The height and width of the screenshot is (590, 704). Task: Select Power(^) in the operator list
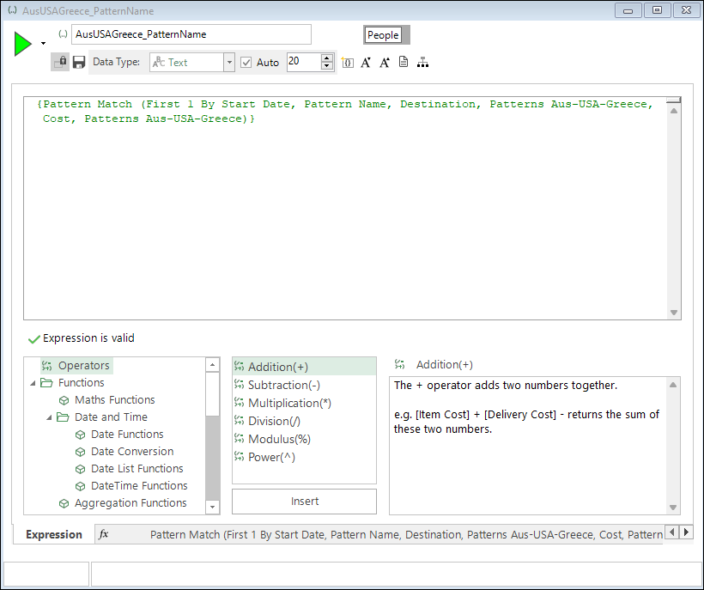[305, 457]
